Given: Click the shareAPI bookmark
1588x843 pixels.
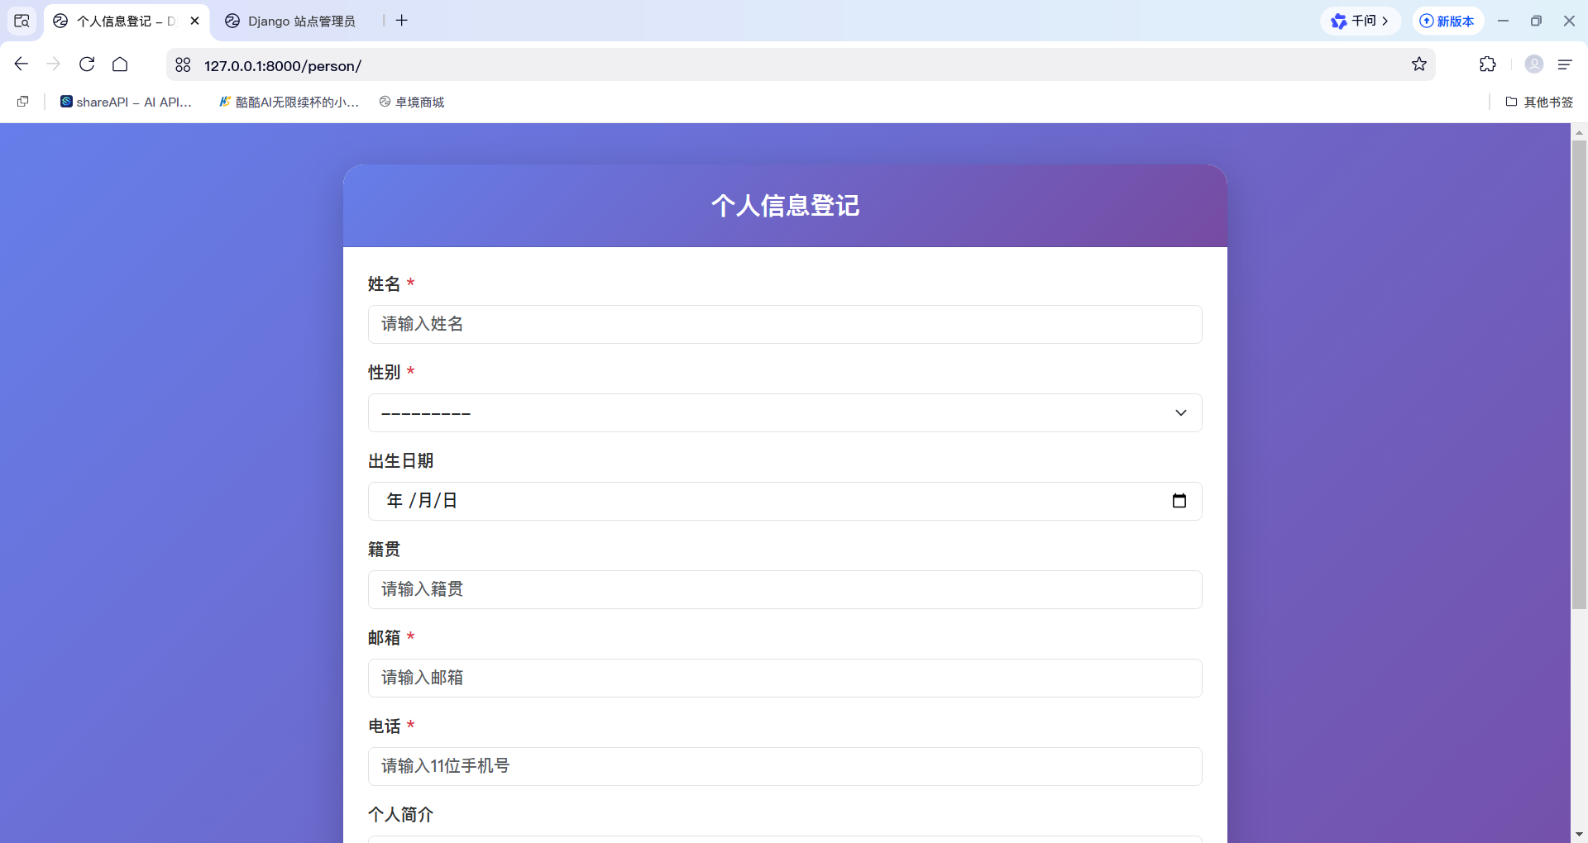Looking at the screenshot, I should coord(126,102).
